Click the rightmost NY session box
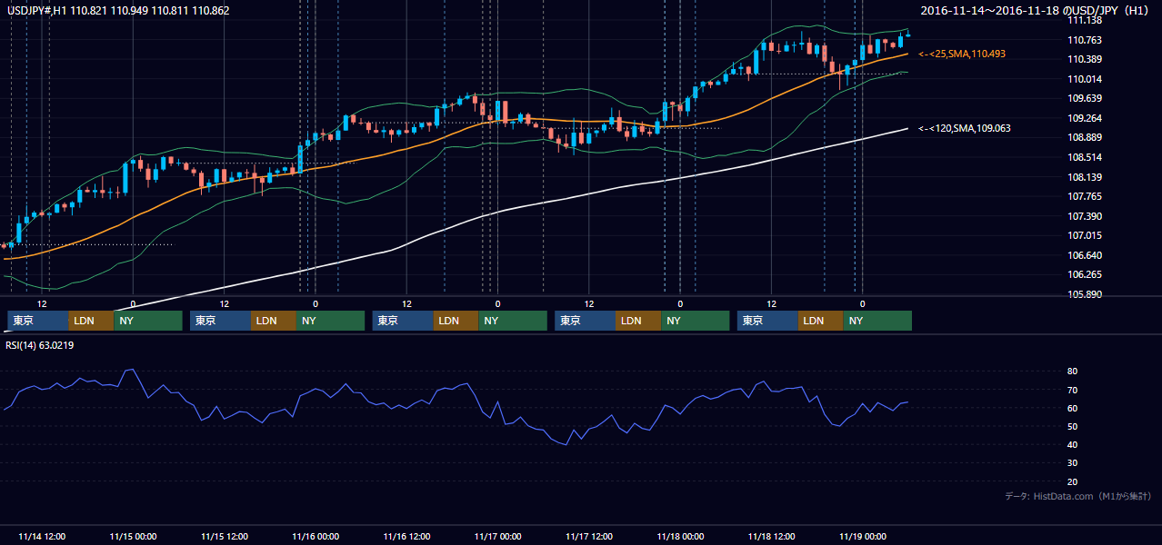1162x545 pixels. 877,321
